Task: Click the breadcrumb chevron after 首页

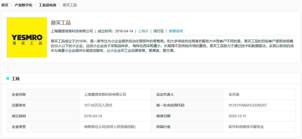Action: 11,5
